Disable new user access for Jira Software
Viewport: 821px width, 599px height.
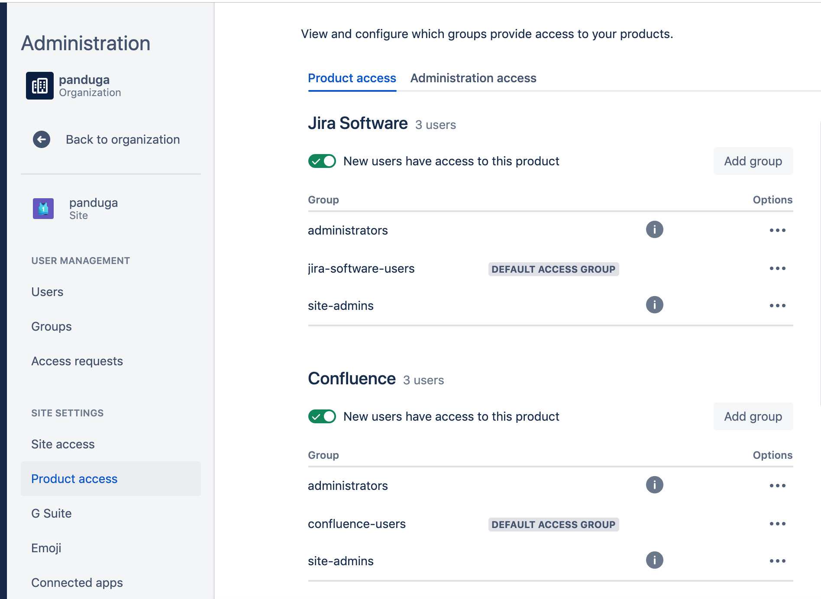322,161
